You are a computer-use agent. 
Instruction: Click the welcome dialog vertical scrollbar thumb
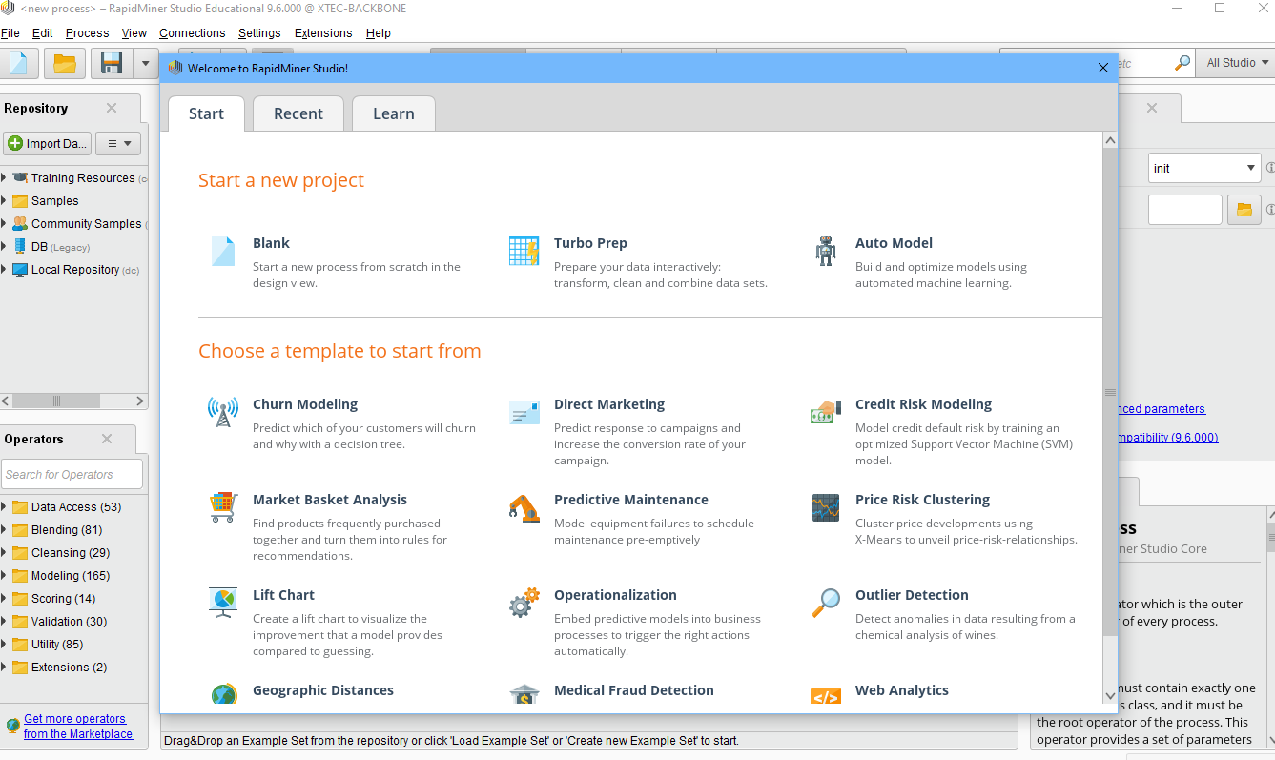click(x=1110, y=392)
